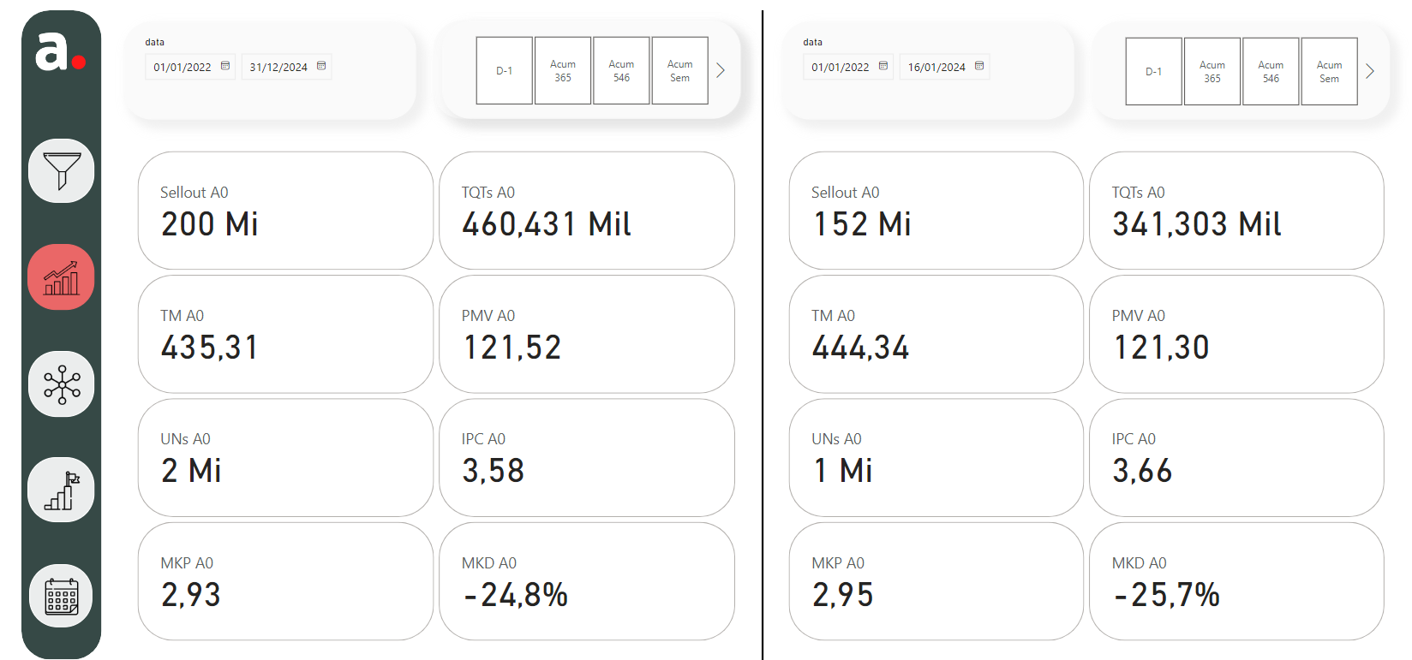Select Acum 546 in left panel
Image resolution: width=1412 pixels, height=660 pixels.
(621, 71)
